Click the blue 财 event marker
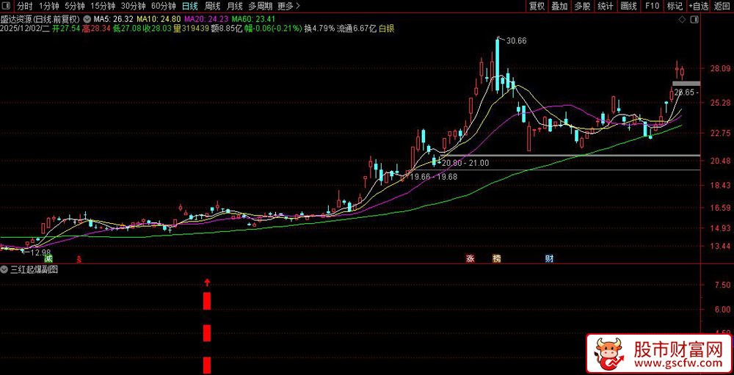 (550, 259)
